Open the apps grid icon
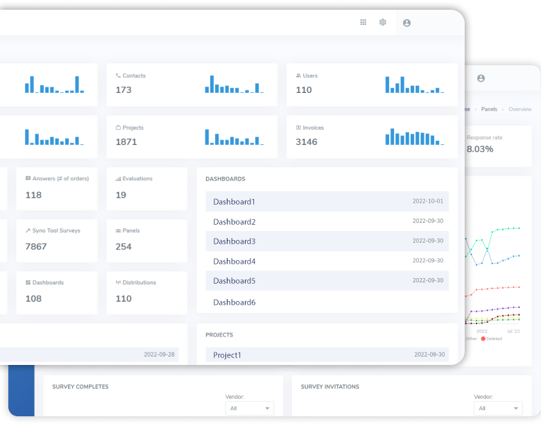The height and width of the screenshot is (426, 541). click(x=363, y=22)
